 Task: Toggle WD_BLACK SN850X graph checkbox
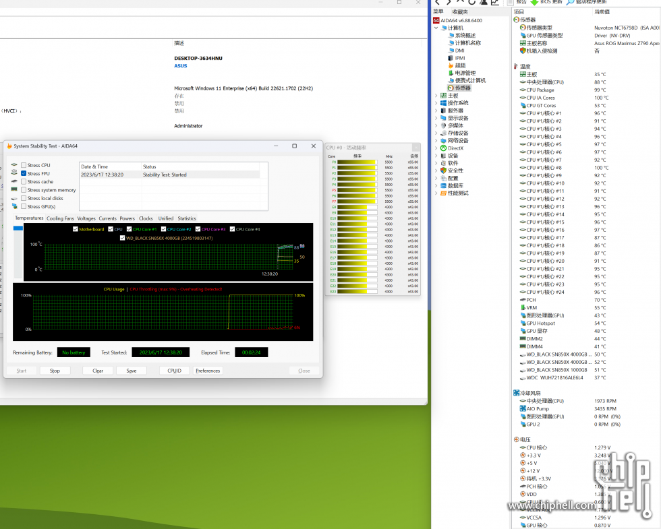[x=122, y=238]
